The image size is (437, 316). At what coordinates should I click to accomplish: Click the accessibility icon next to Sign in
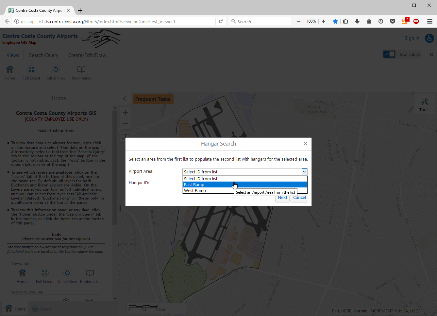(429, 38)
